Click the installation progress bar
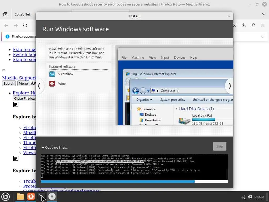269x202 pixels. coord(134,181)
